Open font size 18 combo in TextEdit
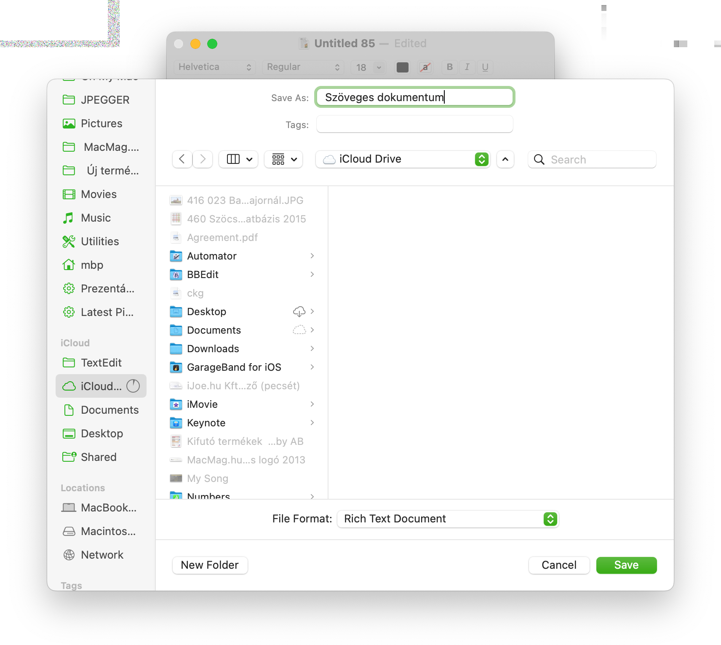The width and height of the screenshot is (721, 645). [x=368, y=67]
